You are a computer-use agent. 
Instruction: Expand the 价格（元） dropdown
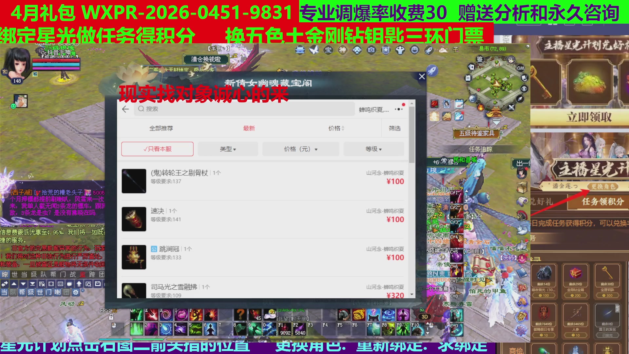300,149
